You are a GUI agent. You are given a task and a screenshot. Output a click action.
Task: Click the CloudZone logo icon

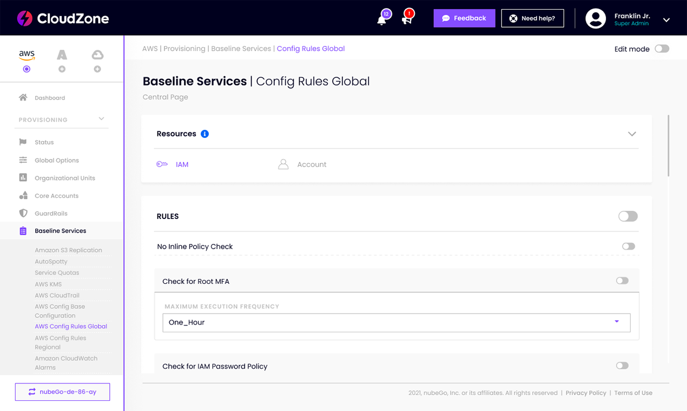(25, 18)
